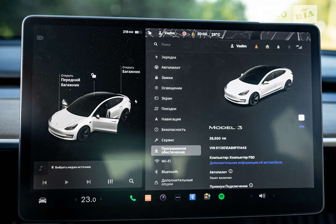Screen dimensions: 336x224
Task: Tap the charging bolt icon beside the car
Action: [x=136, y=101]
